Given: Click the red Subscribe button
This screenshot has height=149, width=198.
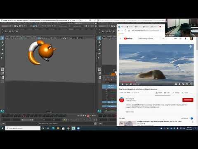Looking at the screenshot, I should (188, 100).
